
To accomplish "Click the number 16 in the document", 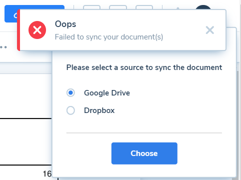I will click(x=47, y=174).
